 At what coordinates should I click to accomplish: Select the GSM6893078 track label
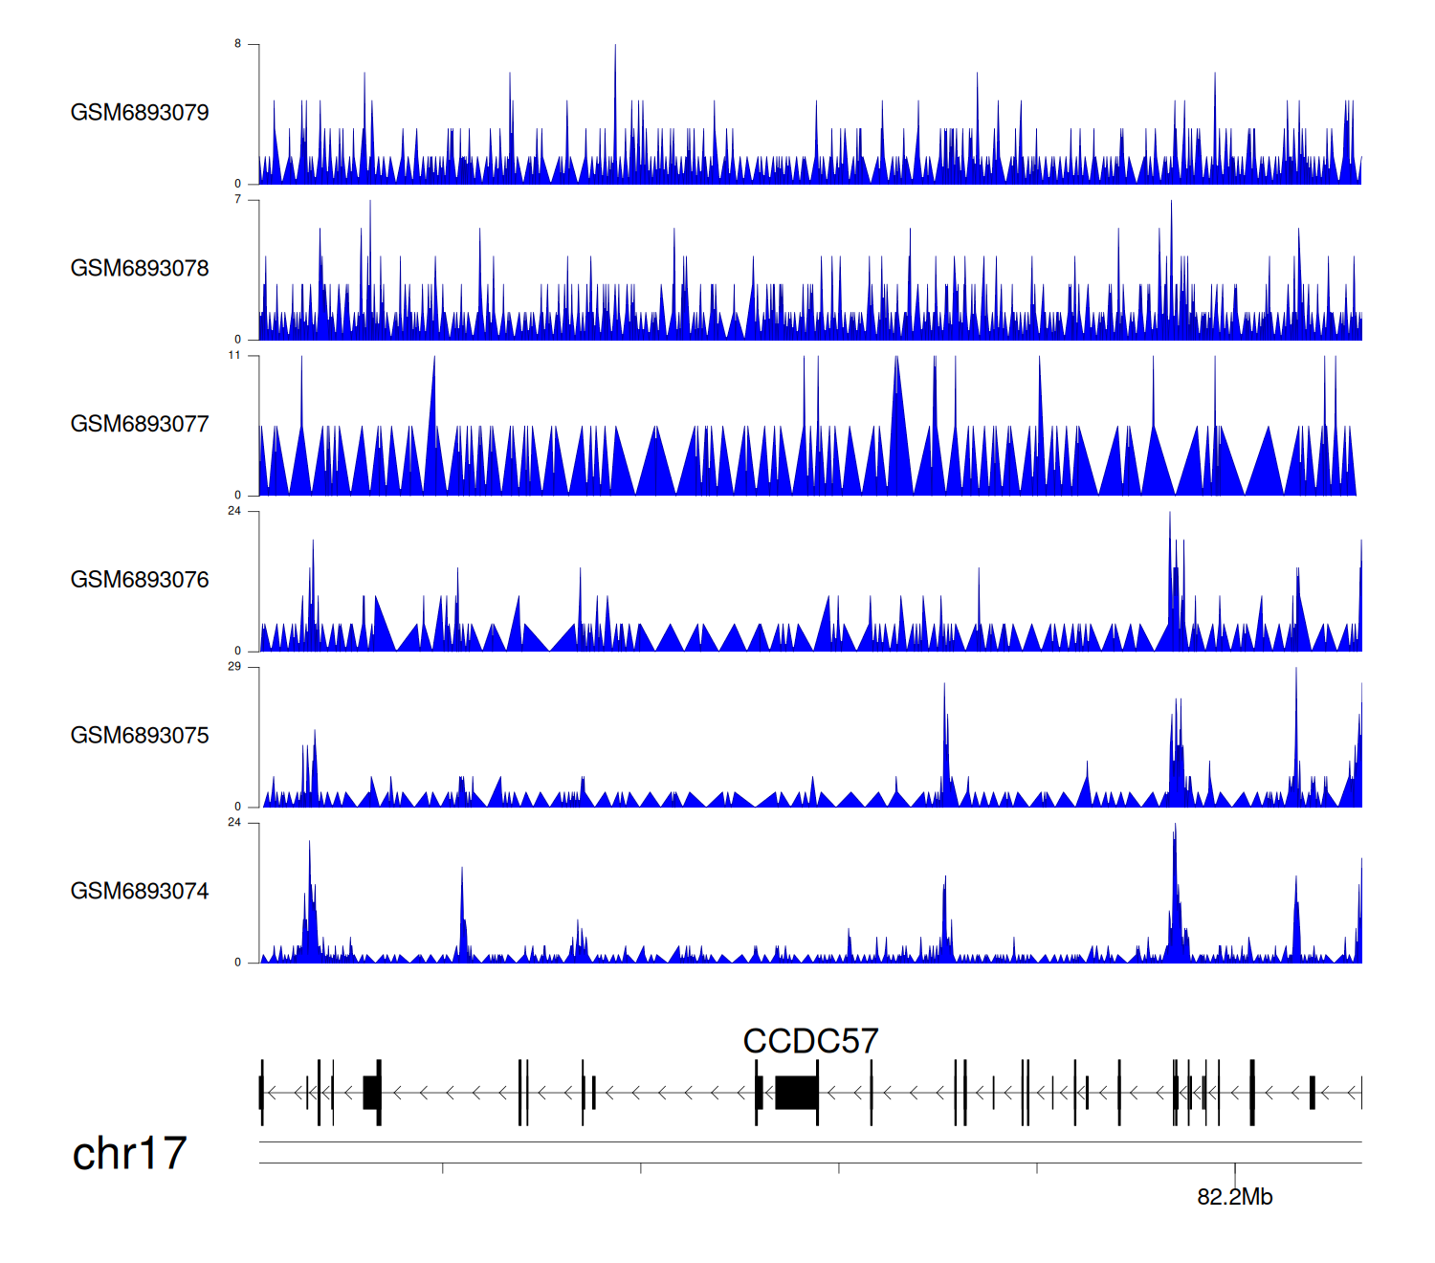(140, 269)
